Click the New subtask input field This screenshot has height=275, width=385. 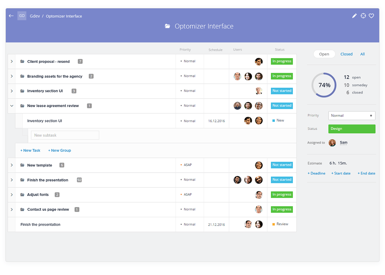(x=65, y=135)
